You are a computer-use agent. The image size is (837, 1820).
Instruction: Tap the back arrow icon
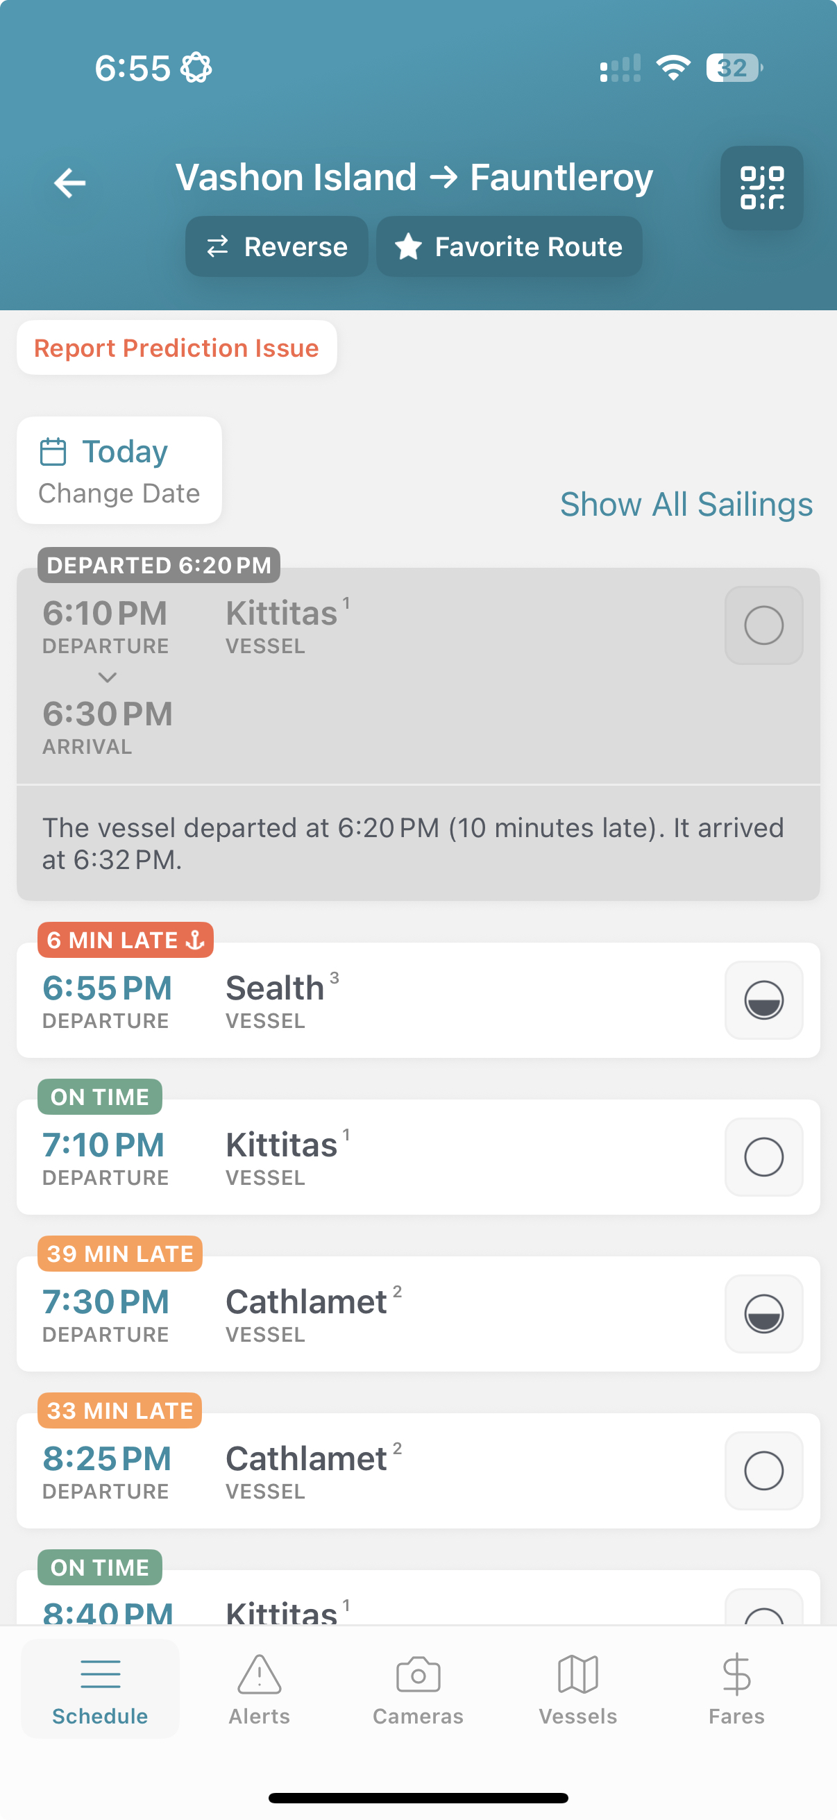(70, 183)
